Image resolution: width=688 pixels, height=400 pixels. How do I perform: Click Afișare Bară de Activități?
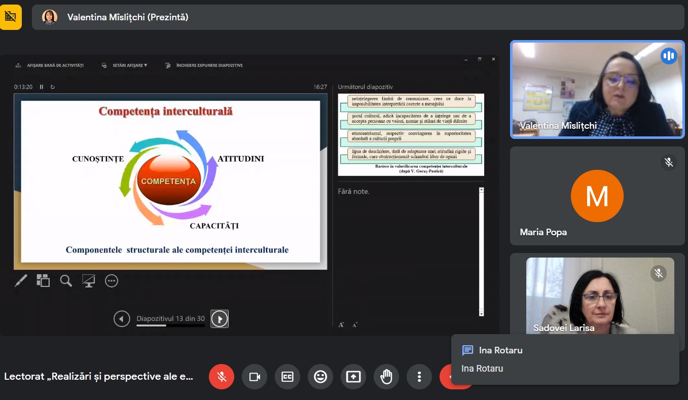coord(50,65)
